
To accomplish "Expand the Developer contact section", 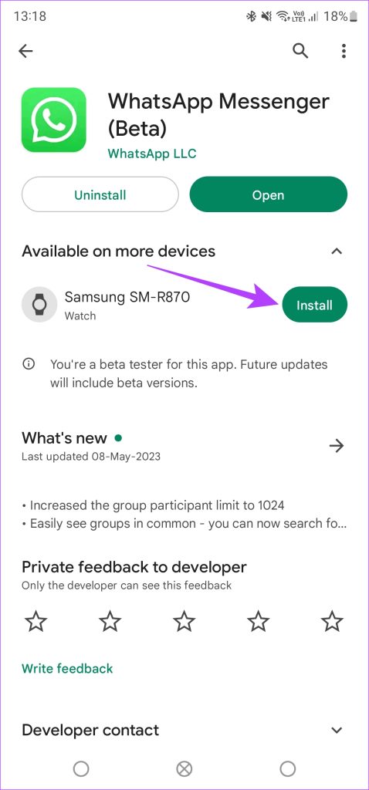I will coord(337,730).
